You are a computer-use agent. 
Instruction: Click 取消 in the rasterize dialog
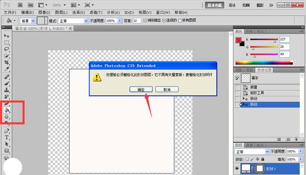coord(167,90)
